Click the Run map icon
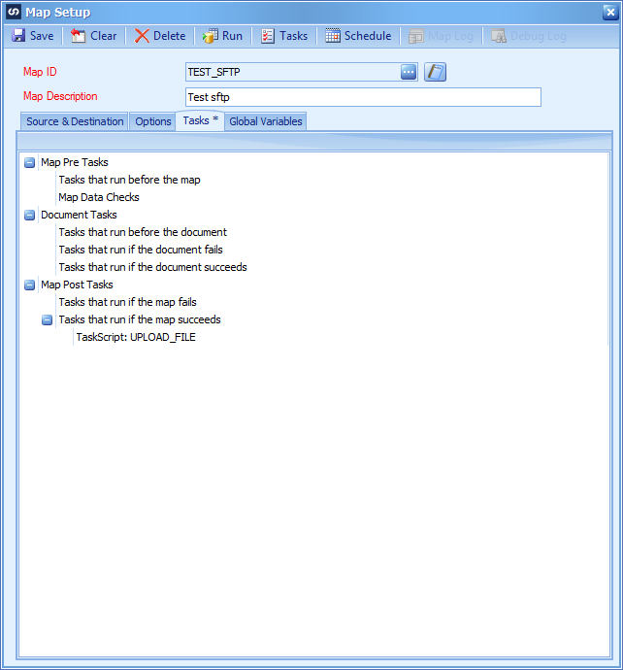623x670 pixels. [x=211, y=36]
